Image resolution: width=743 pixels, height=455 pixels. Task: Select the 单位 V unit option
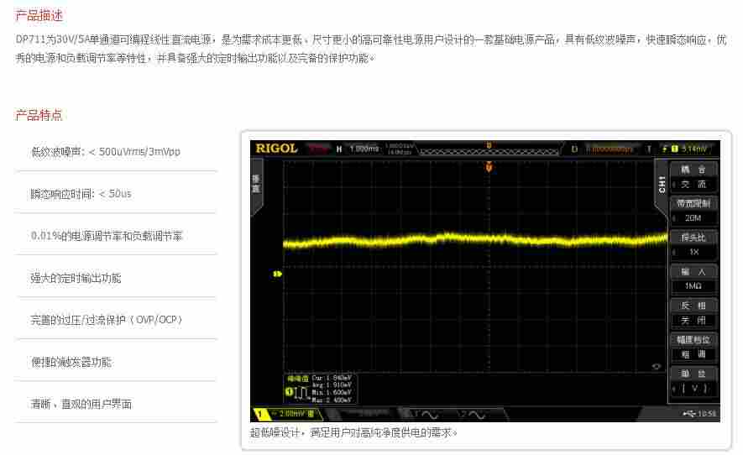point(693,381)
